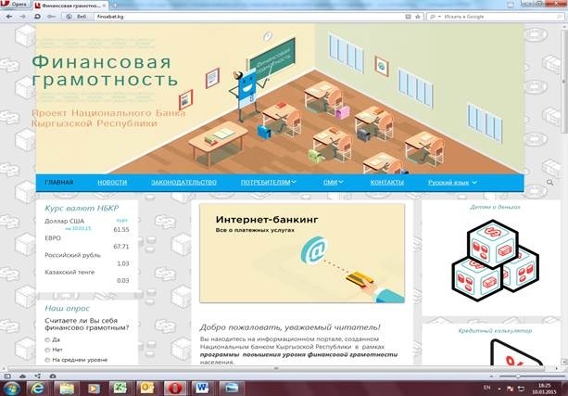This screenshot has width=568, height=396.
Task: Click the Opera Turbo icon in status bar
Action: pos(53,376)
